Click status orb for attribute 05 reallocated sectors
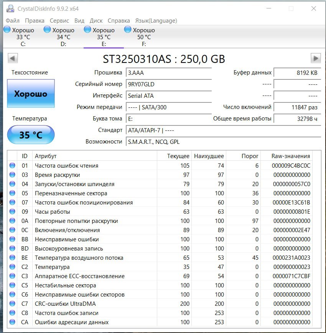This screenshot has height=333, width=326. [12, 193]
